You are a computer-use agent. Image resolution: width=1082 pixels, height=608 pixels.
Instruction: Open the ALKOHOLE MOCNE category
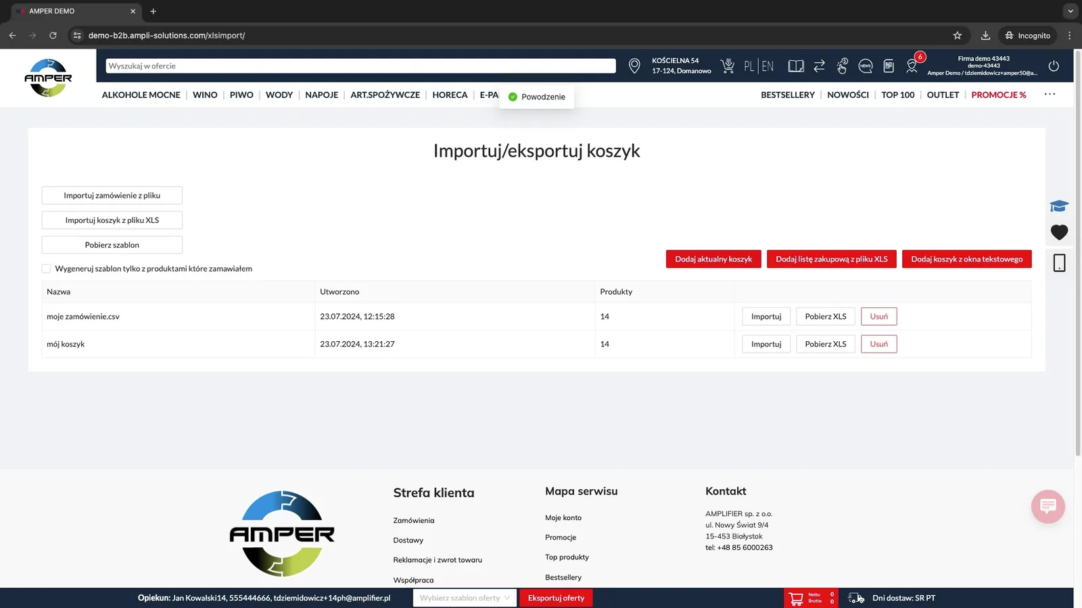click(141, 95)
